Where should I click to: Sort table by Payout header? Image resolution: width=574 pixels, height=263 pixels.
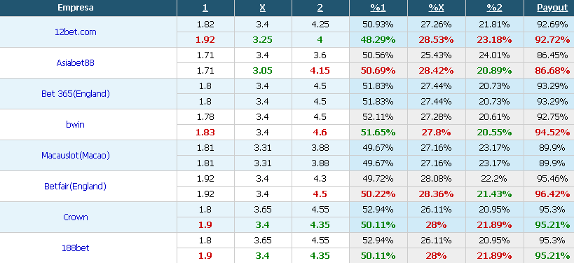552,8
